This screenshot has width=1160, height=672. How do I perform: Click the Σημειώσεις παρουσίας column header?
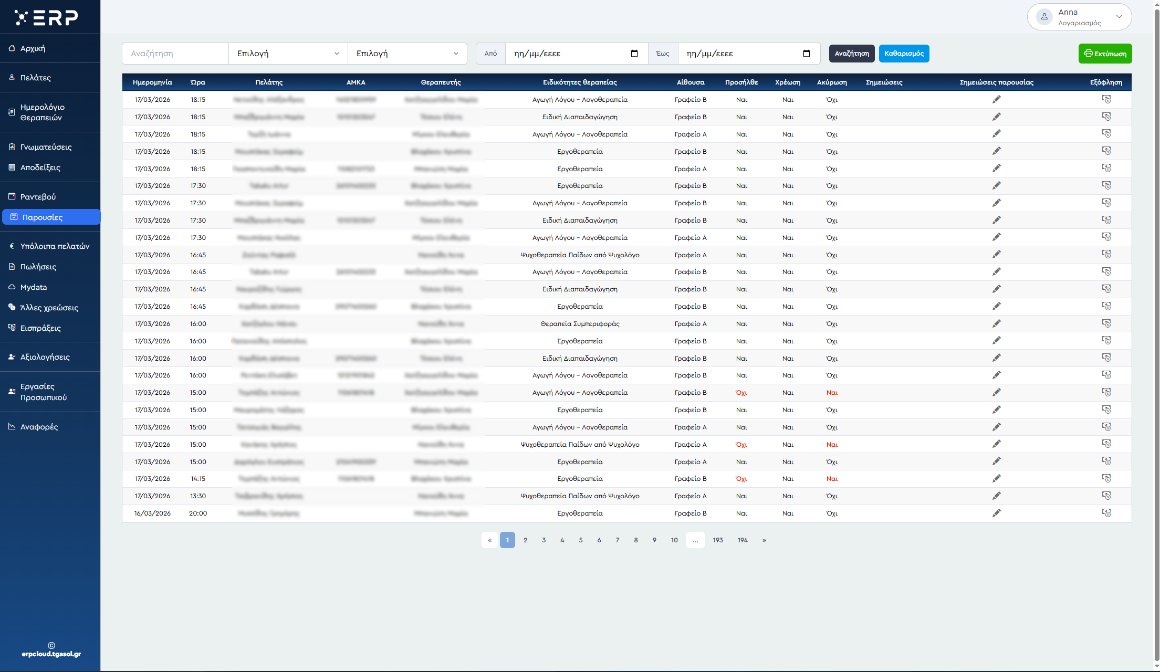[x=996, y=82]
